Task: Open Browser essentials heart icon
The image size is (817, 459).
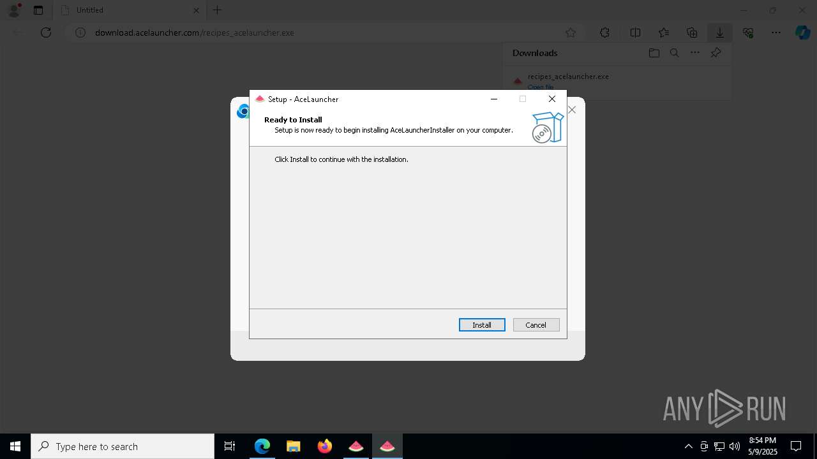Action: 748,33
